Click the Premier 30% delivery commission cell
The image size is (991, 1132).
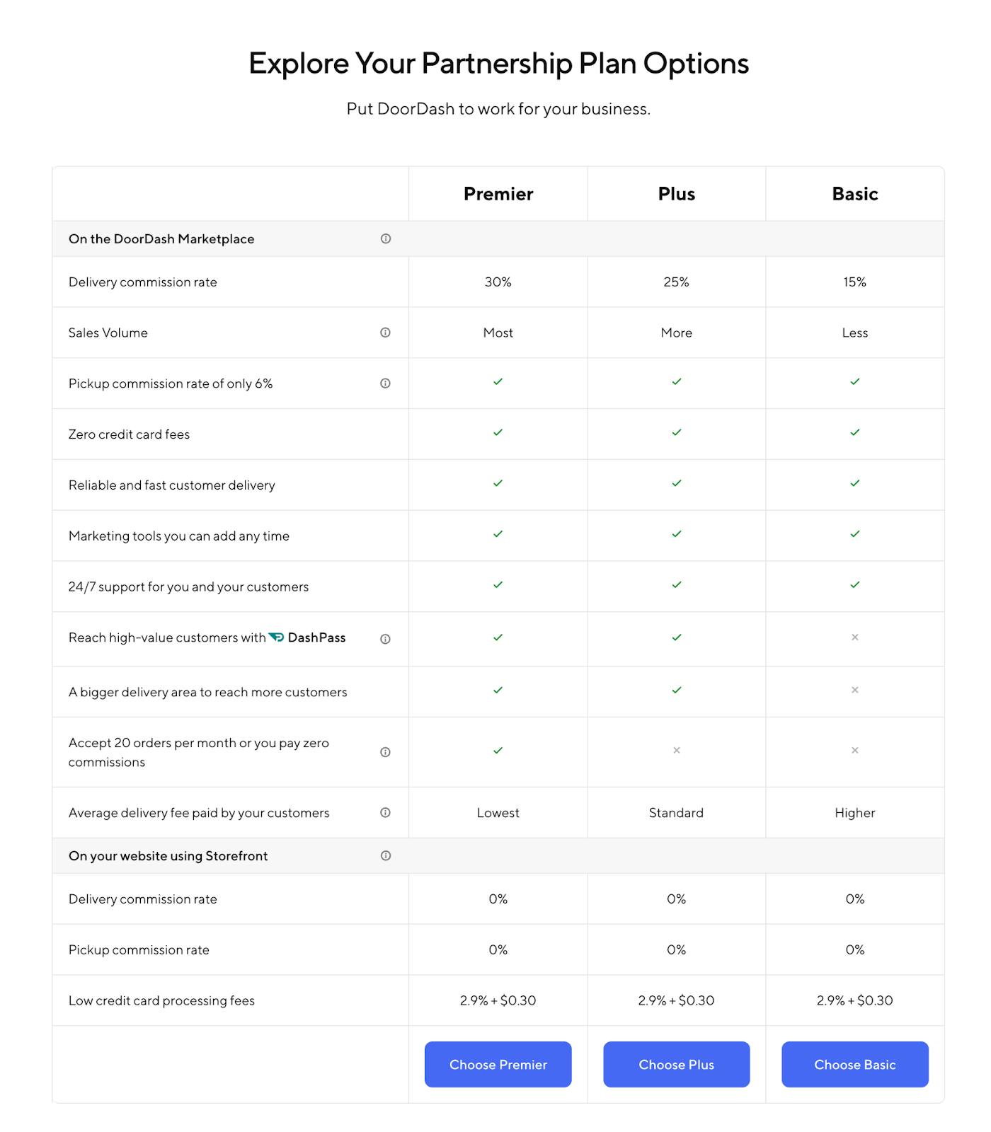498,282
